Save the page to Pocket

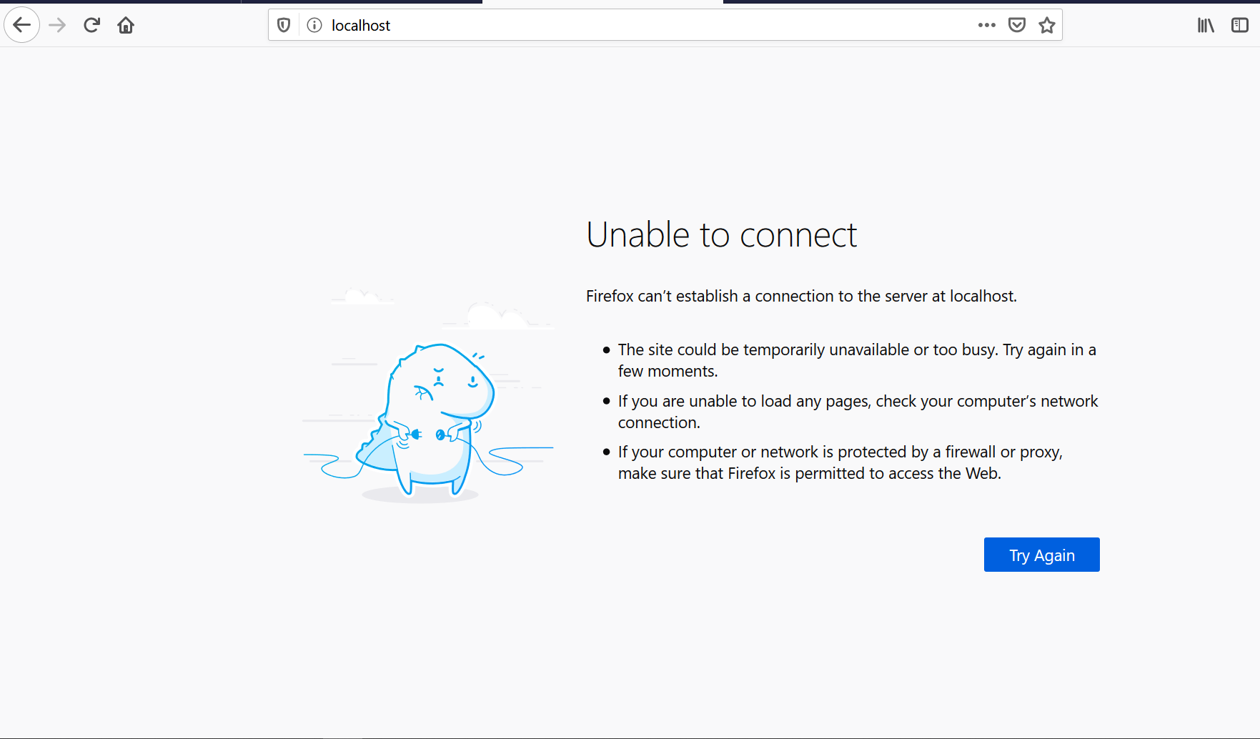pos(1017,26)
